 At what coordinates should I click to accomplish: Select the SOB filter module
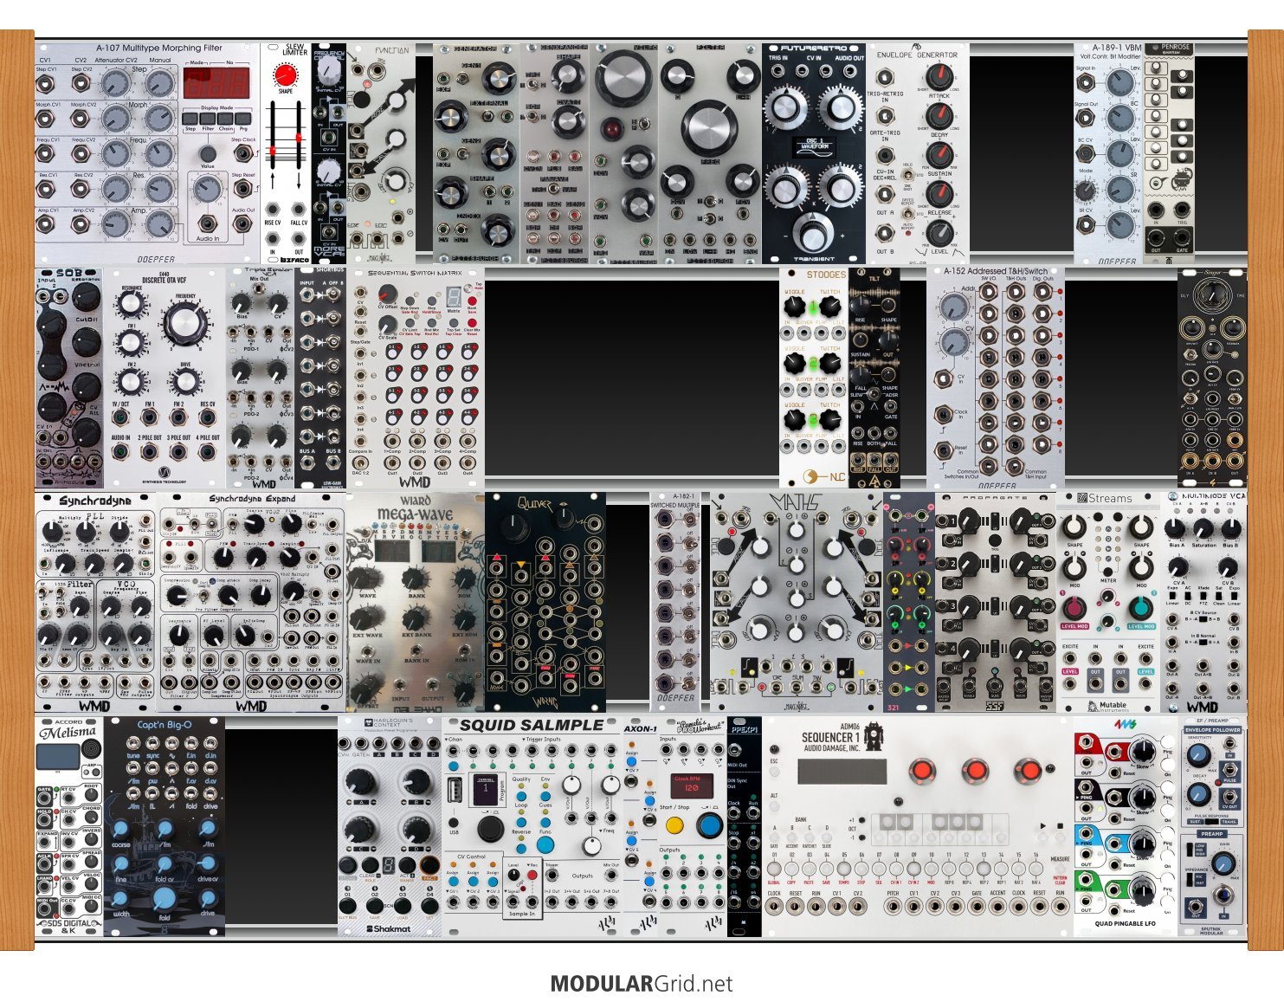pos(69,378)
